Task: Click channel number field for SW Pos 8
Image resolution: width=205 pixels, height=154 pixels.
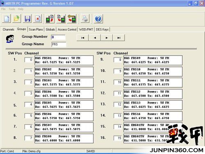Action: click(28, 138)
